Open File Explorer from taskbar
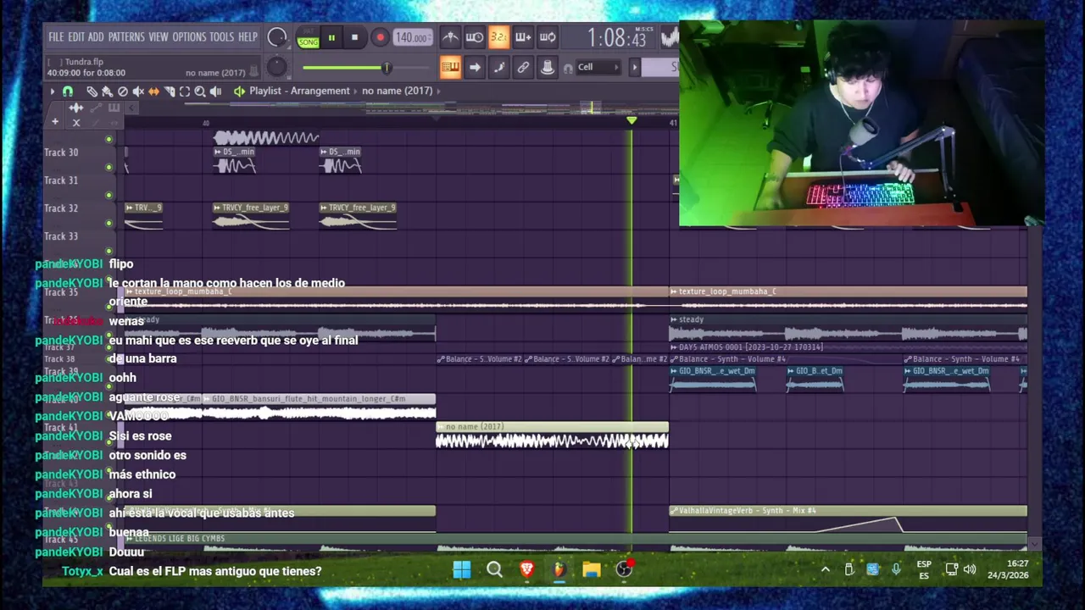1085x610 pixels. tap(592, 570)
